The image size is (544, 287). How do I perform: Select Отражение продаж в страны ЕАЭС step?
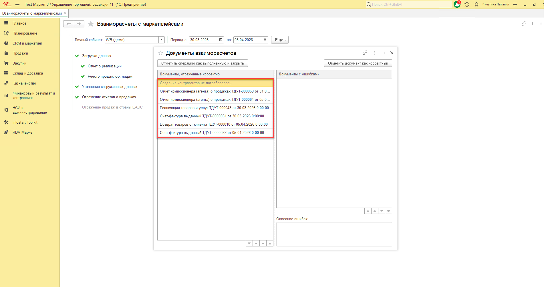112,107
